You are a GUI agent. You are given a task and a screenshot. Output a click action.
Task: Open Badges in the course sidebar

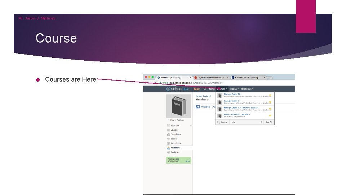click(172, 139)
